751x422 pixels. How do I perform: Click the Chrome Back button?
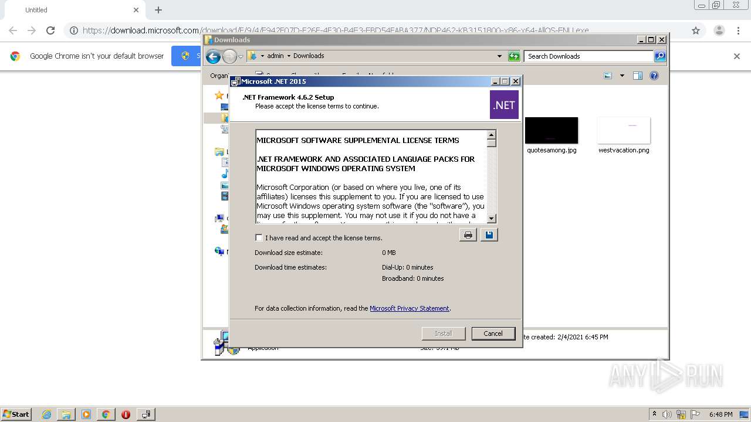click(x=13, y=30)
